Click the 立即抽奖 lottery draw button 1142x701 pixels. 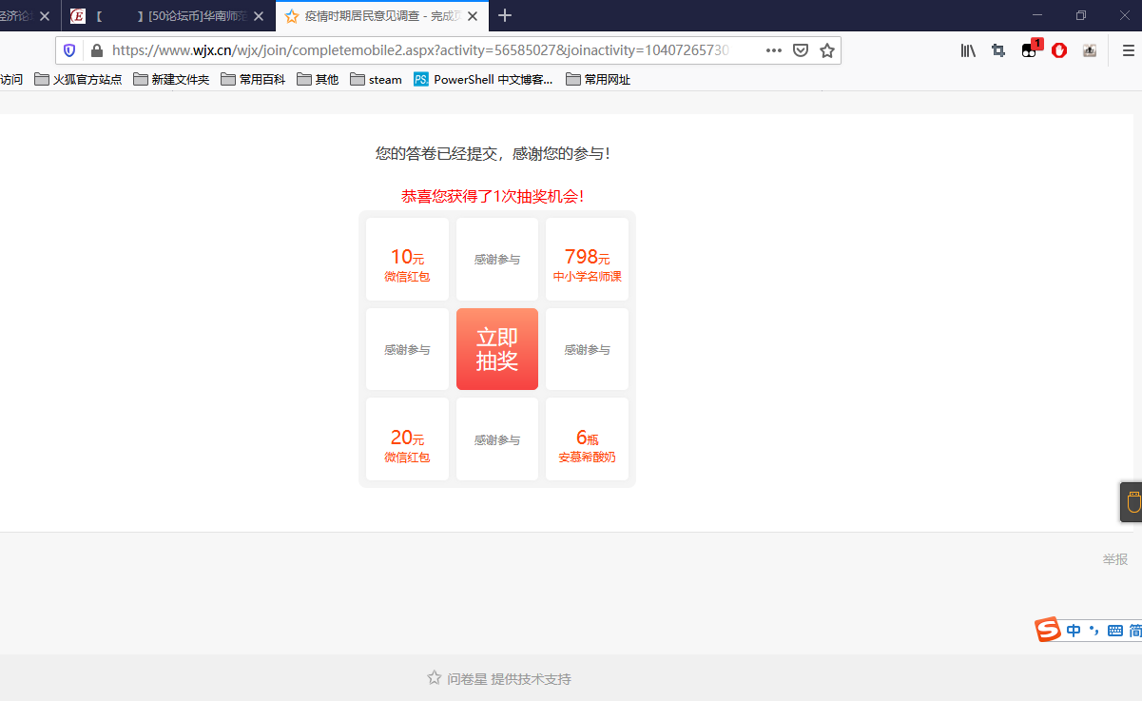pos(497,349)
